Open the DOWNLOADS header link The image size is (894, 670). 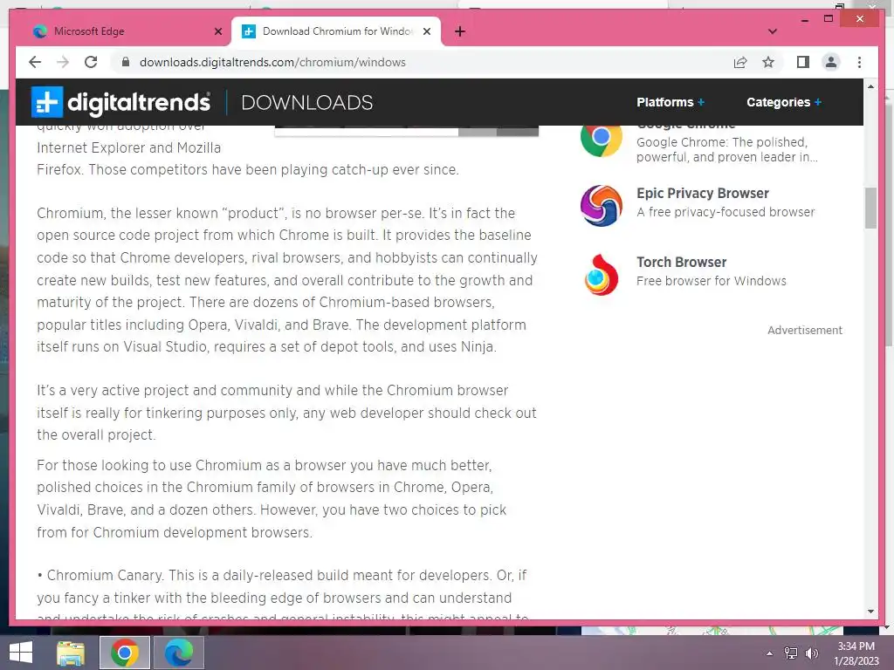click(x=306, y=103)
